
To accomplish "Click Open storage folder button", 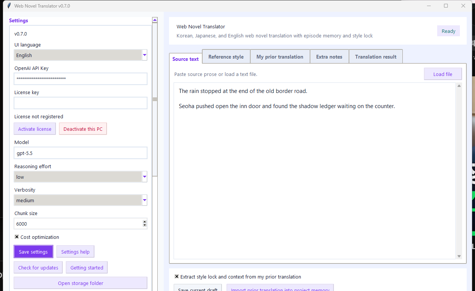I will point(81,283).
